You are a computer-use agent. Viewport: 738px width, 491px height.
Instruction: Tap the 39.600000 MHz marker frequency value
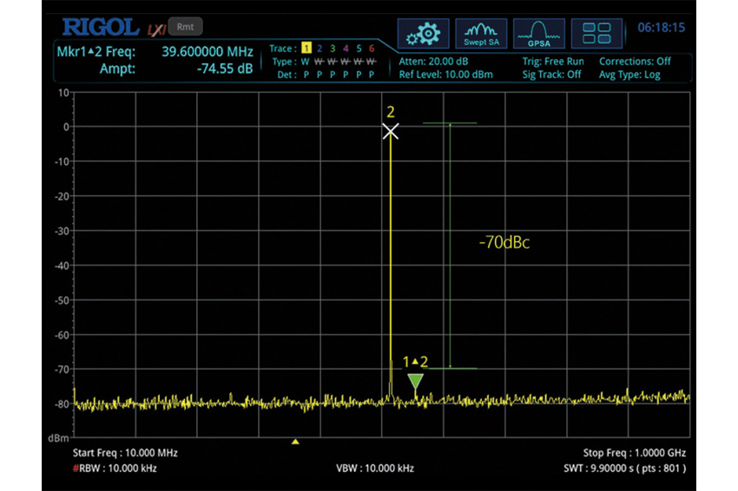[208, 51]
